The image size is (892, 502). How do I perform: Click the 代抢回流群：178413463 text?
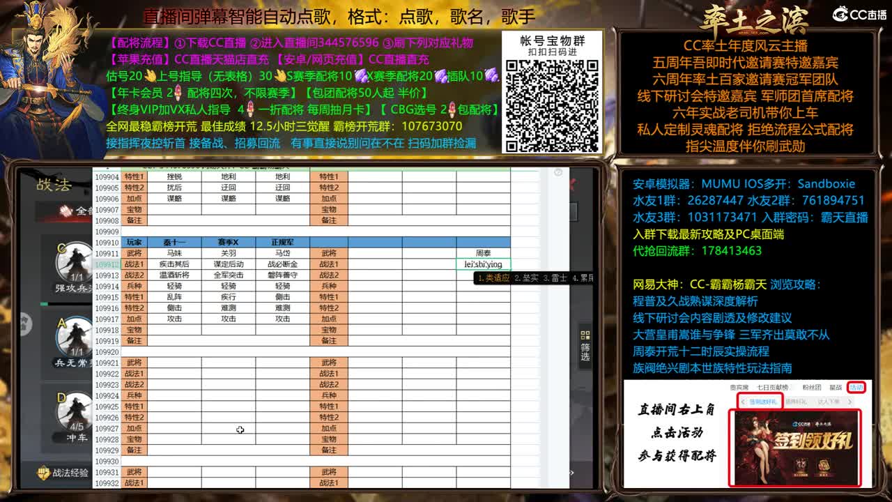click(x=697, y=251)
